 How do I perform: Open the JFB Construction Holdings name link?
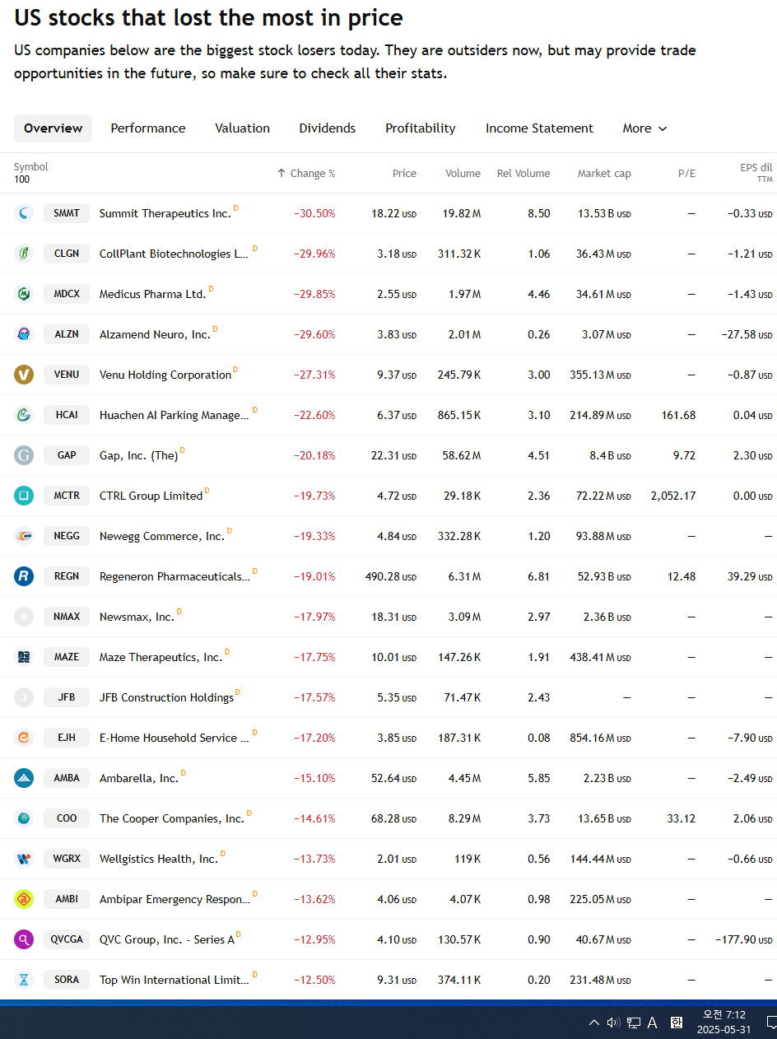166,698
